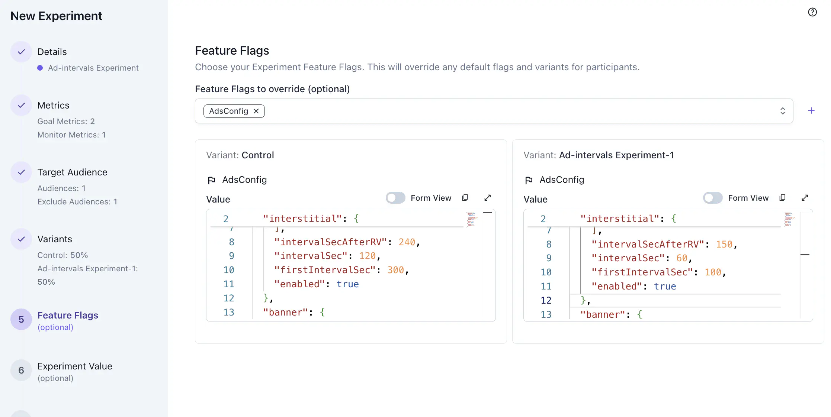Expand the Control code editor to fullscreen

click(488, 198)
